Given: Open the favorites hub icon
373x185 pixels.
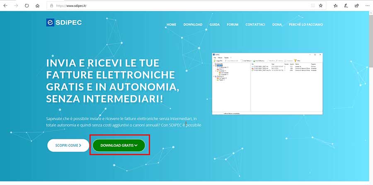Looking at the screenshot, I should click(335, 6).
